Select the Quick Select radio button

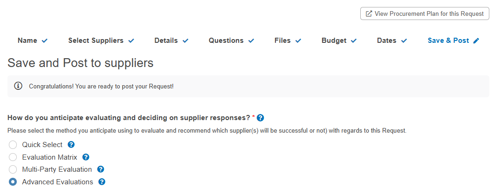(x=13, y=145)
